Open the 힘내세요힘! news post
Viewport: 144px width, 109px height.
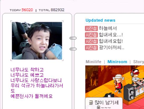point(111,41)
